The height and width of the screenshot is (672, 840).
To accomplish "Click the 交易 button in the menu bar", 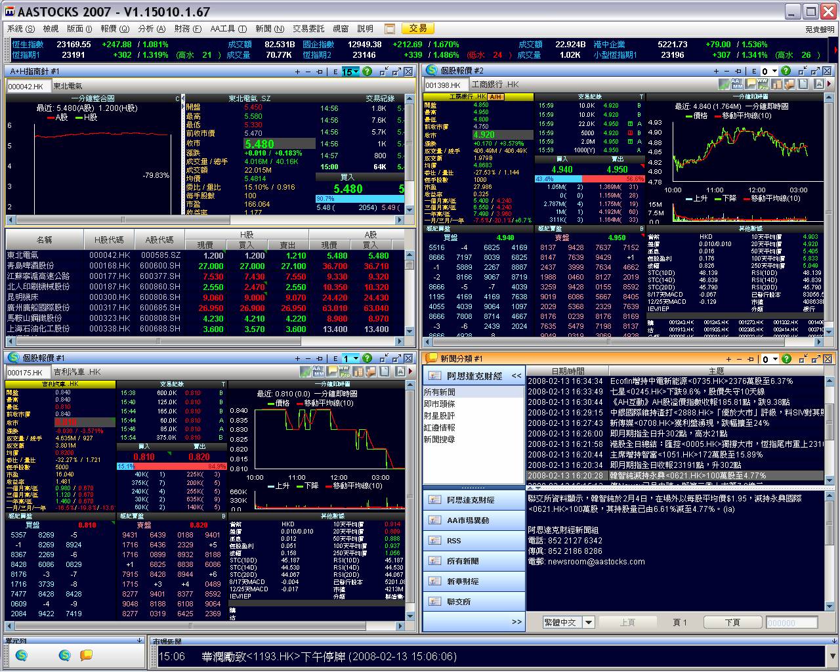I will [417, 28].
